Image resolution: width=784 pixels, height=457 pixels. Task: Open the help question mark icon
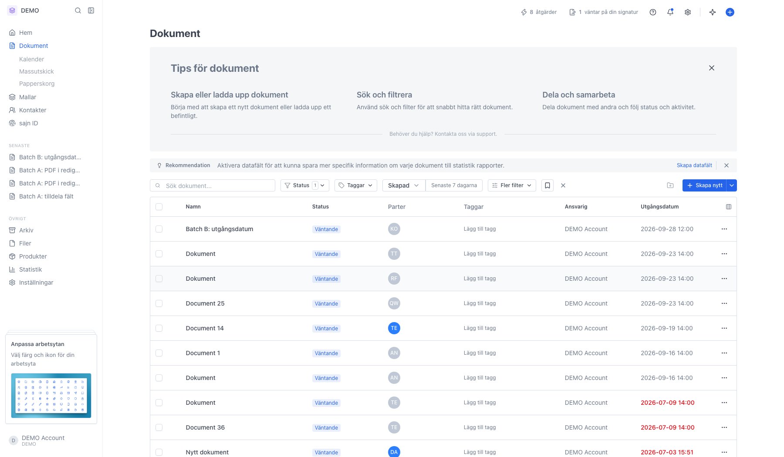click(x=653, y=12)
